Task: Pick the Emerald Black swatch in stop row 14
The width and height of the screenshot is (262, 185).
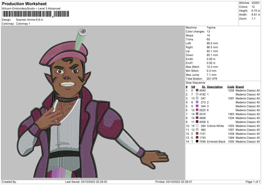Action: 197,141
